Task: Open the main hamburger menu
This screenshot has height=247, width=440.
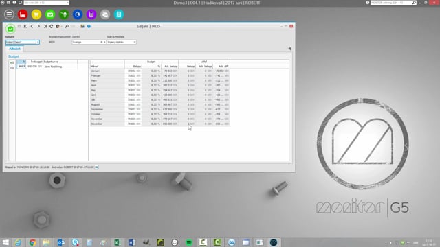Action: pyautogui.click(x=9, y=14)
